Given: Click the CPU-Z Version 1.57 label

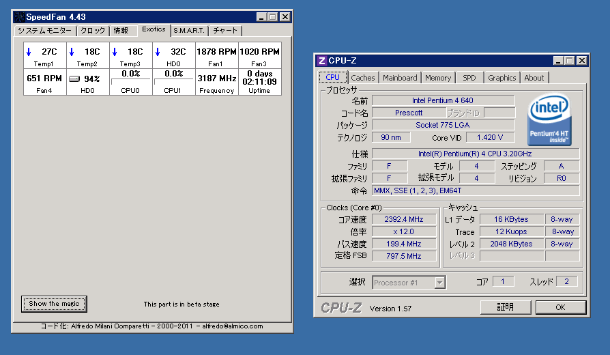Looking at the screenshot, I should [x=390, y=309].
